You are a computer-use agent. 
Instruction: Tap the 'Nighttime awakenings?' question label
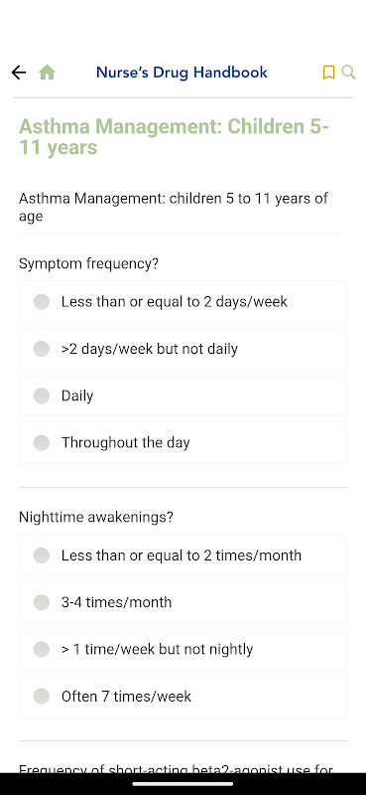coord(95,517)
